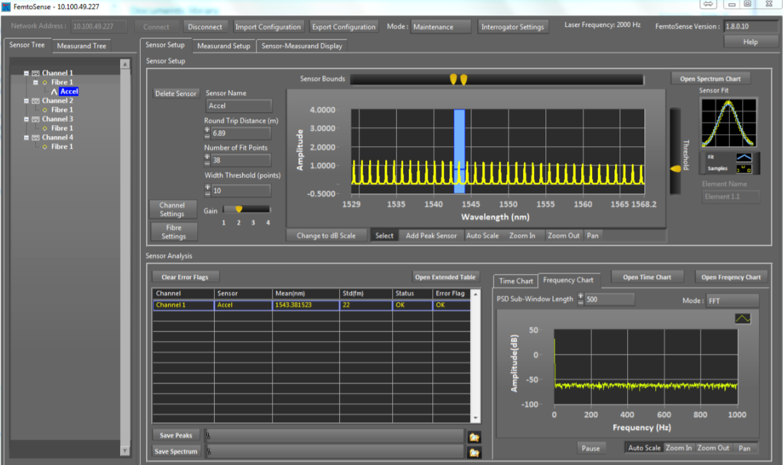This screenshot has width=783, height=465.
Task: Activate Pan mode under the frequency chart
Action: pos(744,448)
